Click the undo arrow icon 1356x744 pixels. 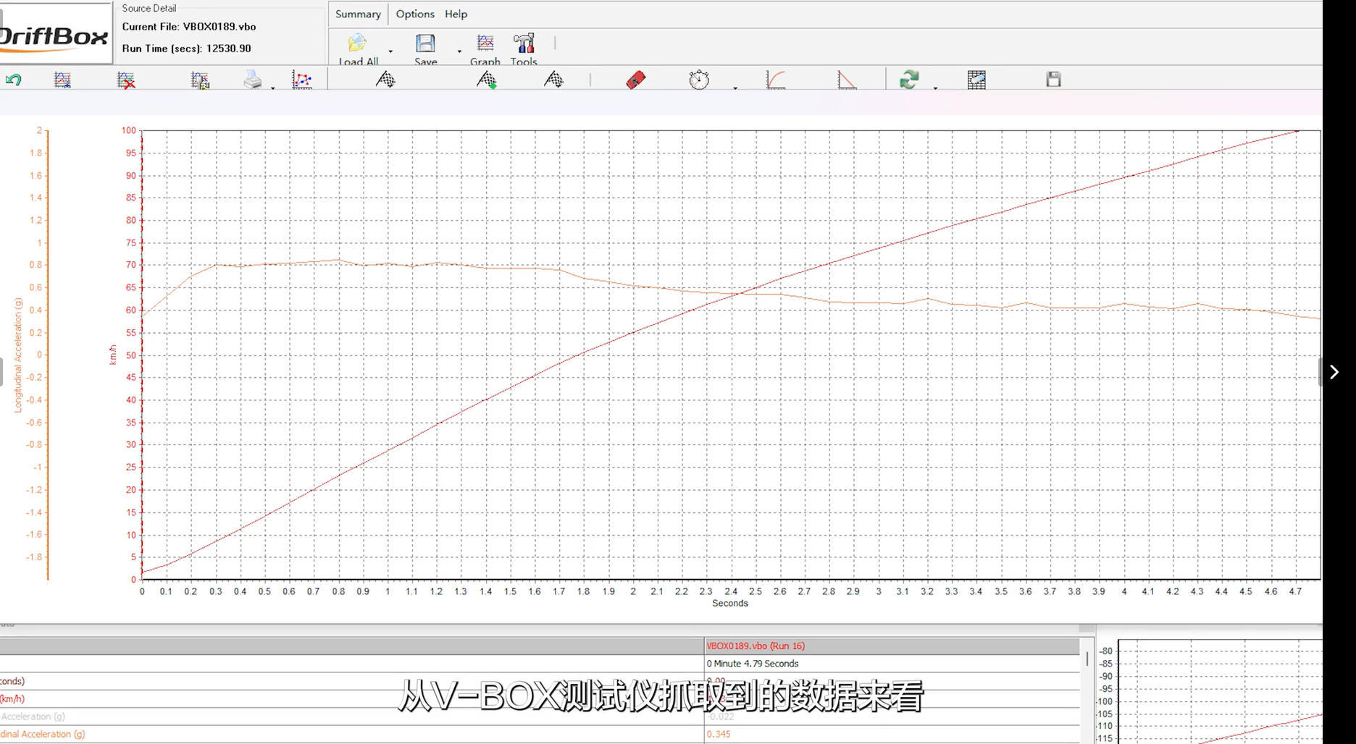pyautogui.click(x=14, y=80)
